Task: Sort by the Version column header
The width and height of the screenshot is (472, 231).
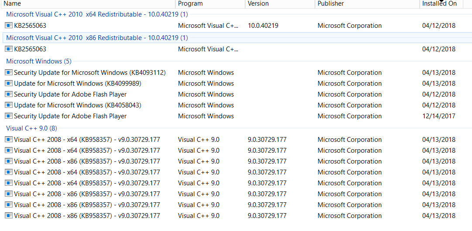Action: 280,3
